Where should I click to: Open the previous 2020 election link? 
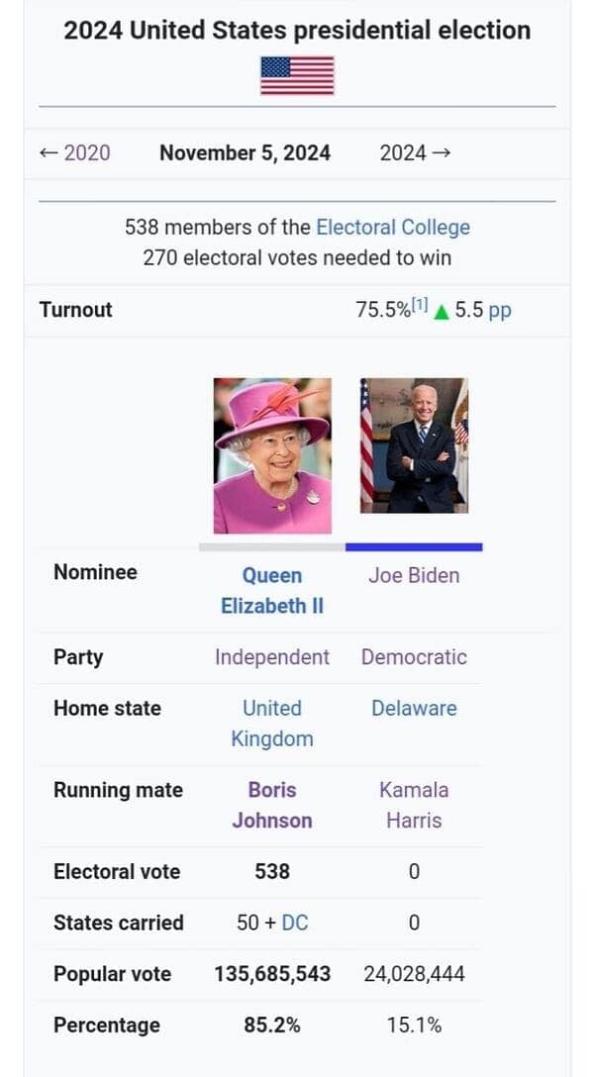point(75,151)
